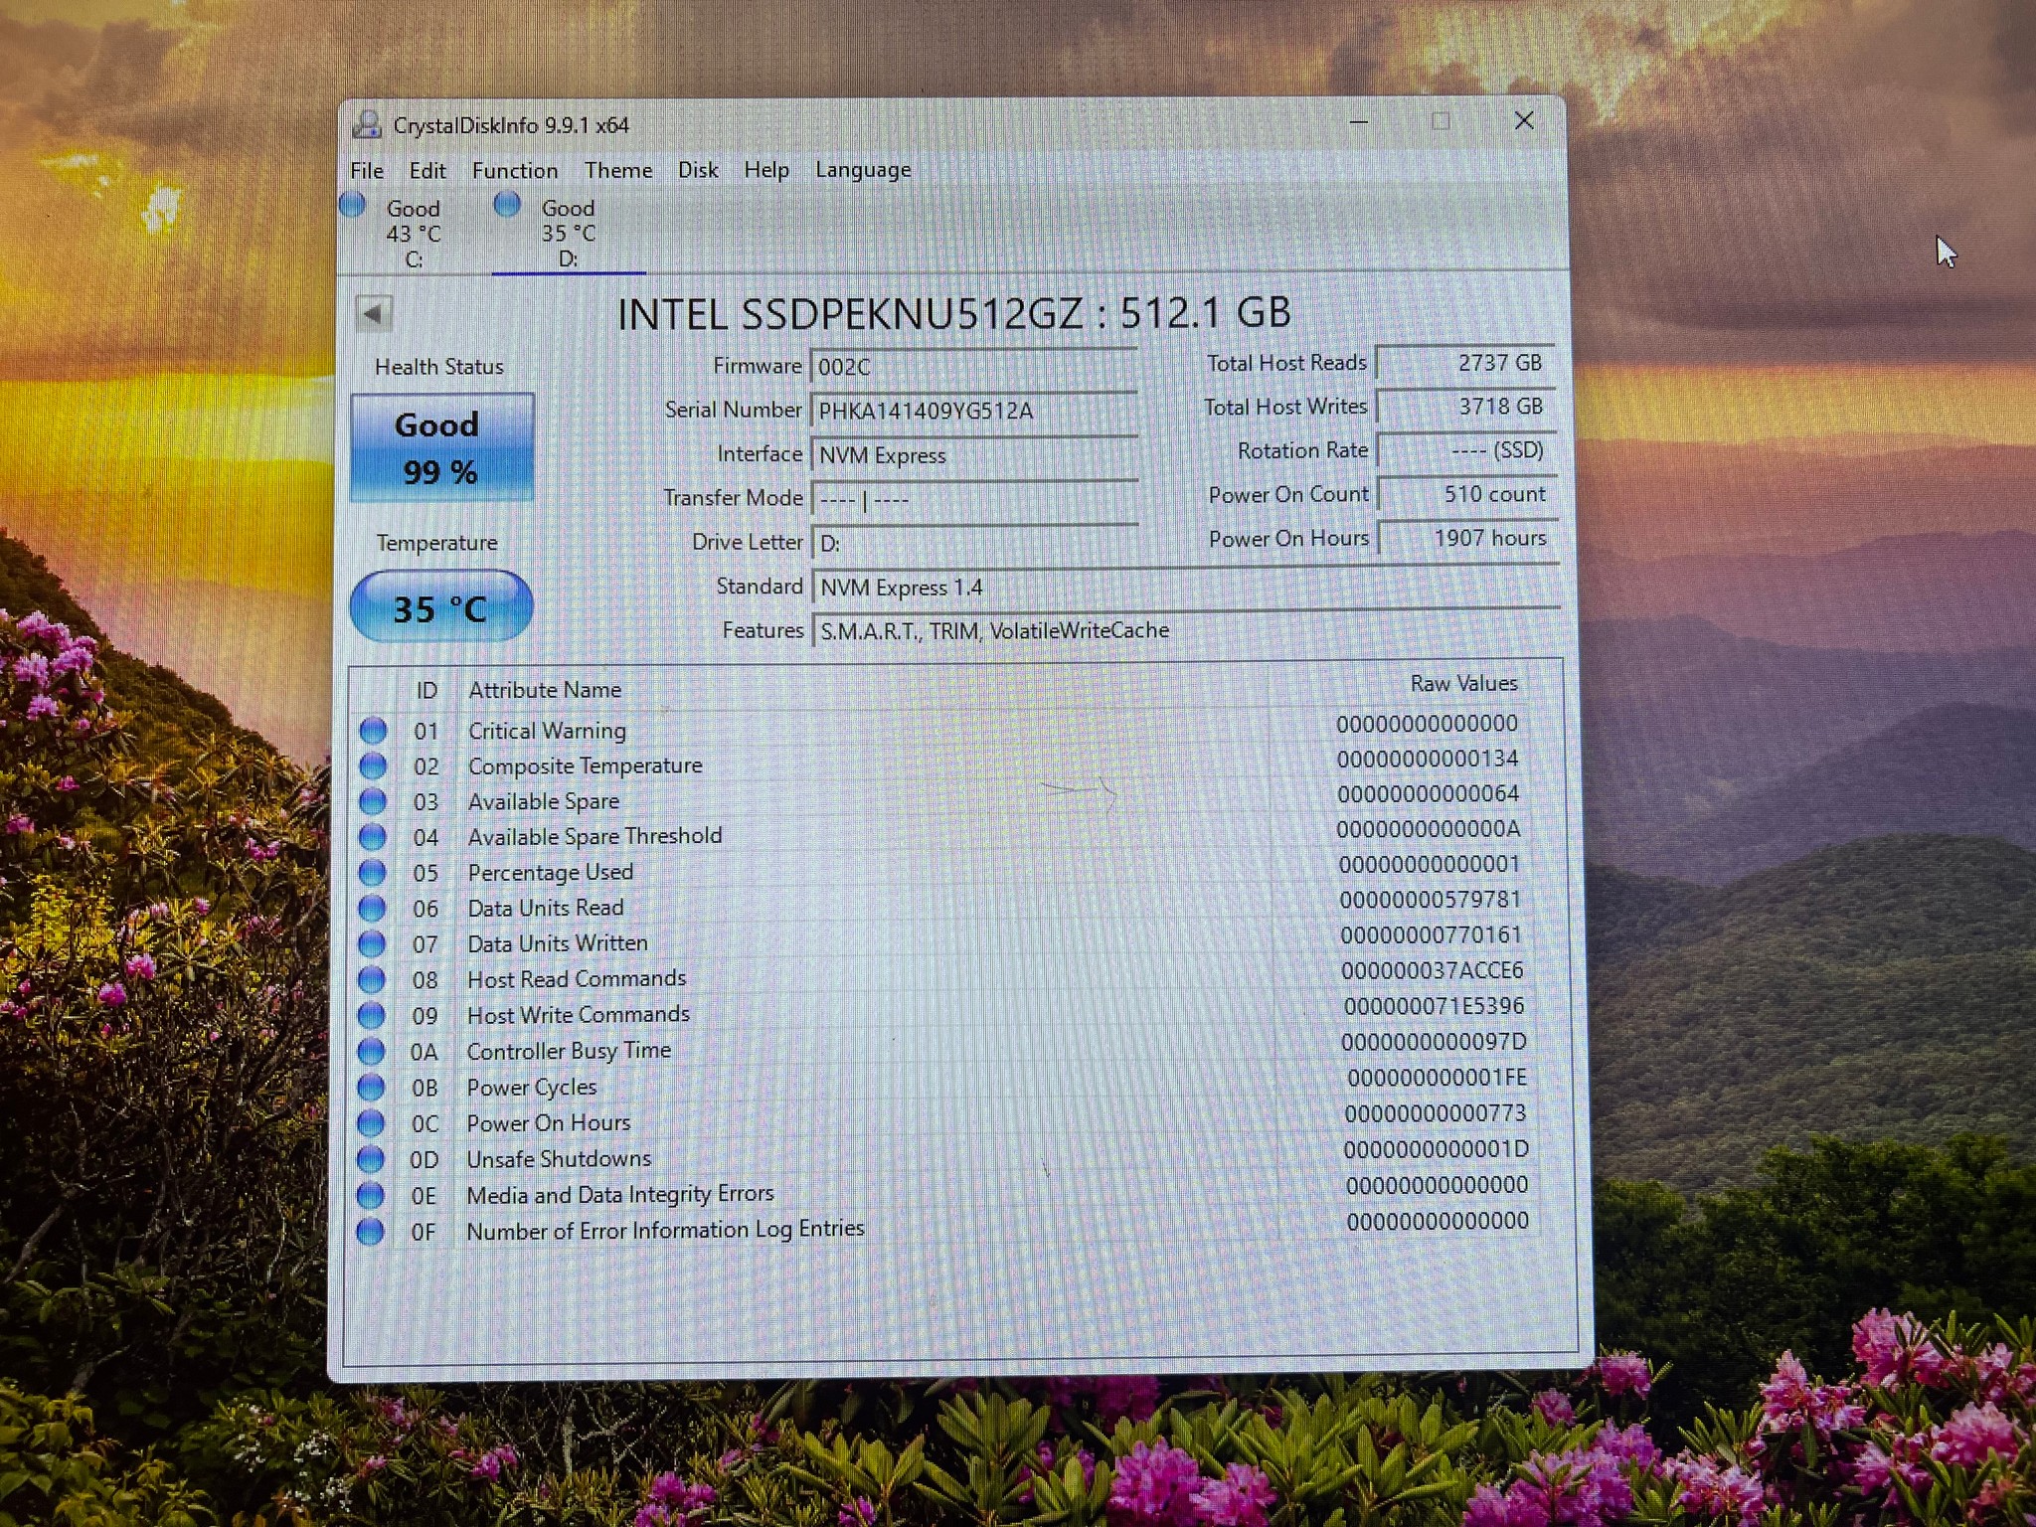This screenshot has height=1527, width=2036.
Task: Click the Power On Hours value 1907 hours
Action: pyautogui.click(x=1468, y=538)
